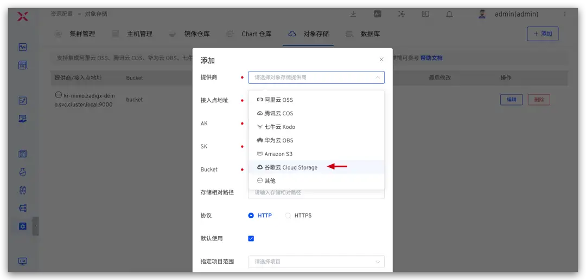Open the cube package icon in sidebar
This screenshot has height=280, width=586.
[23, 190]
